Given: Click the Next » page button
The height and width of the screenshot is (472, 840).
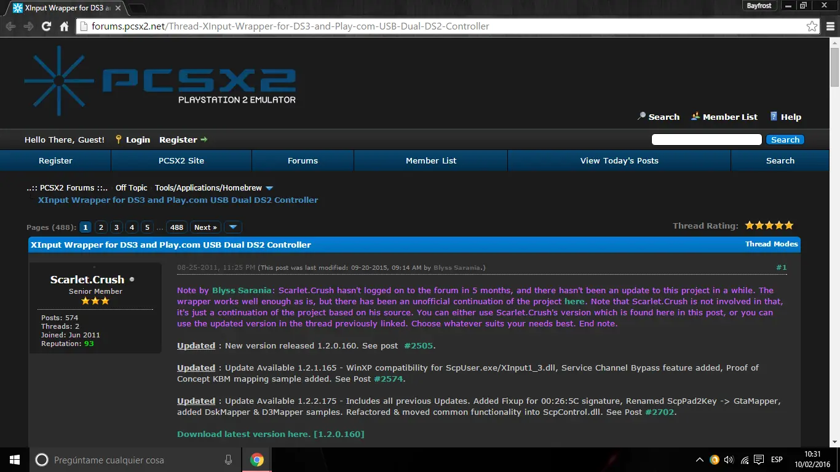Looking at the screenshot, I should coord(205,227).
